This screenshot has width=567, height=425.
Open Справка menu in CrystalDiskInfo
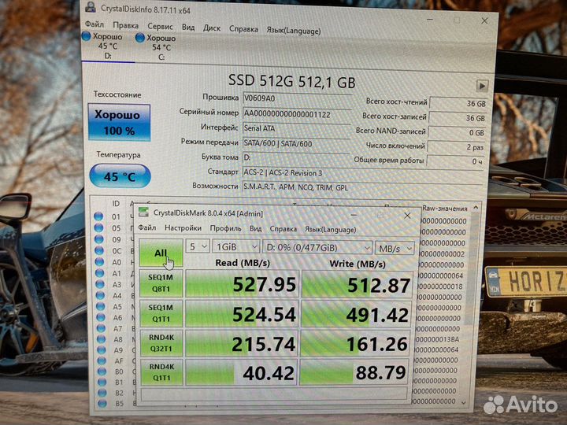(243, 29)
